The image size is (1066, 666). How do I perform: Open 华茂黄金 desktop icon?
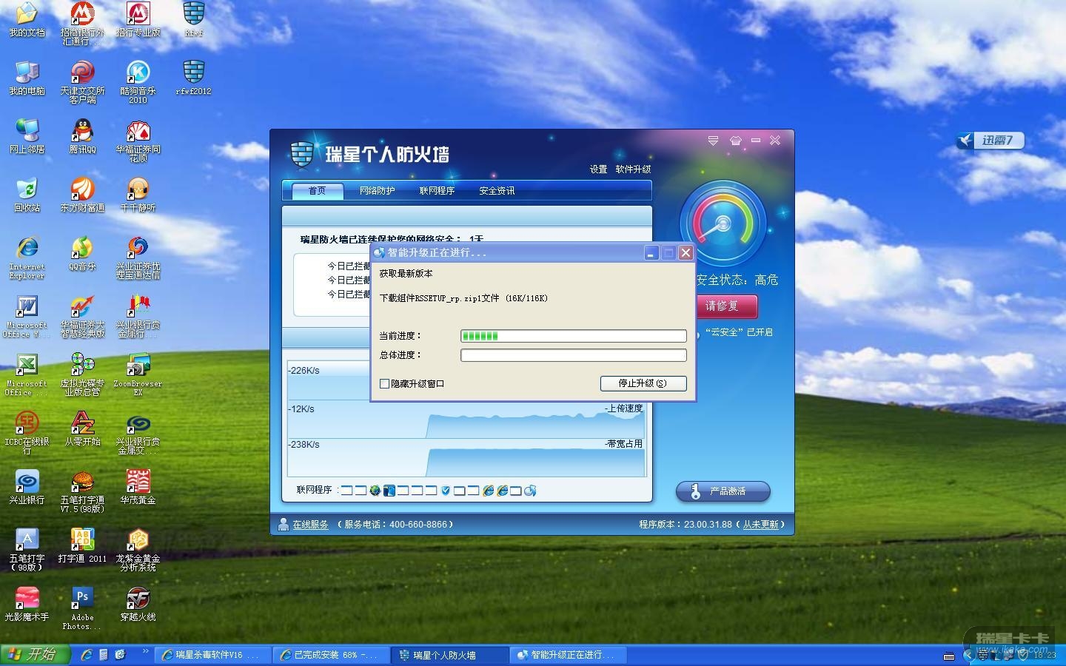tap(138, 488)
